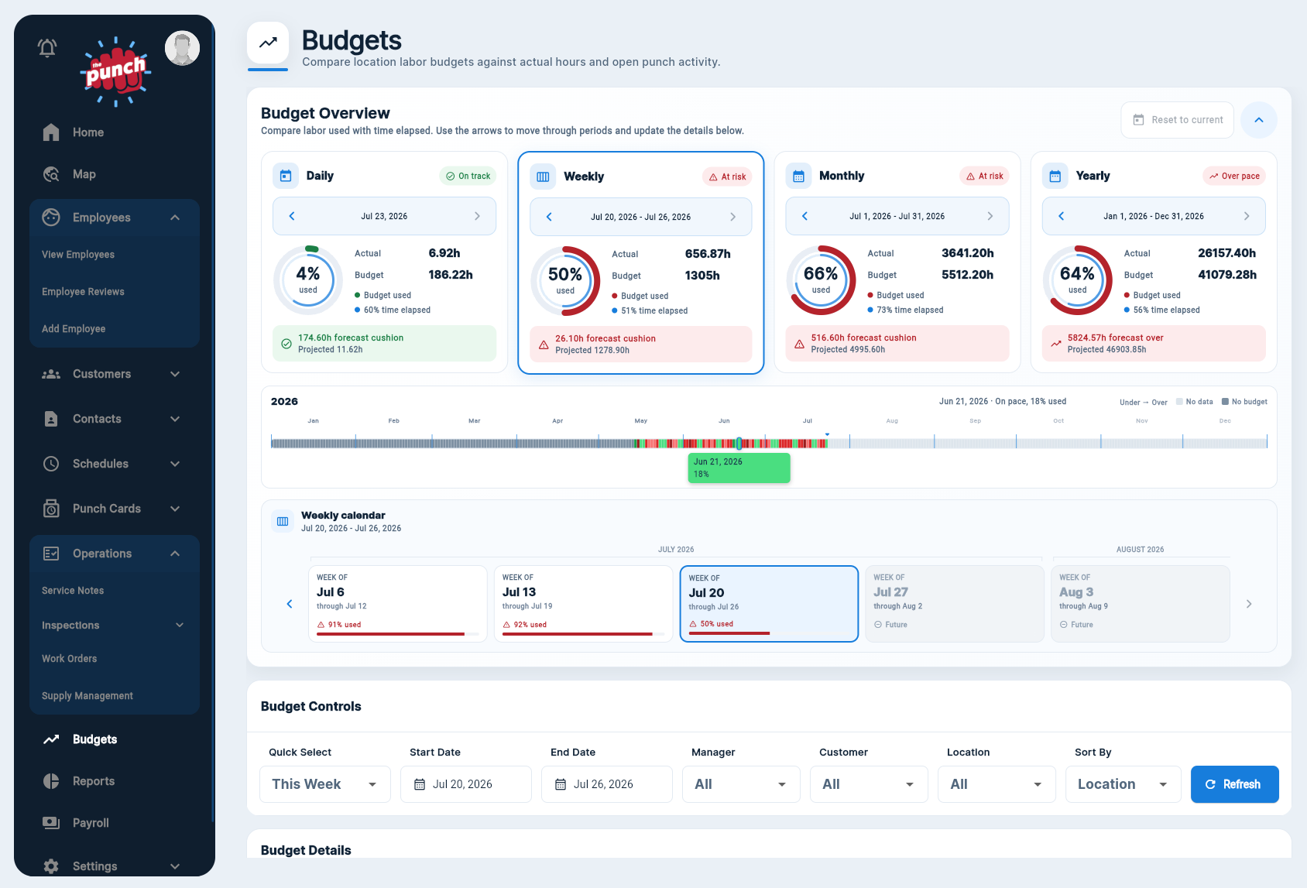This screenshot has height=888, width=1307.
Task: Go to next month in Monthly card
Action: (990, 216)
